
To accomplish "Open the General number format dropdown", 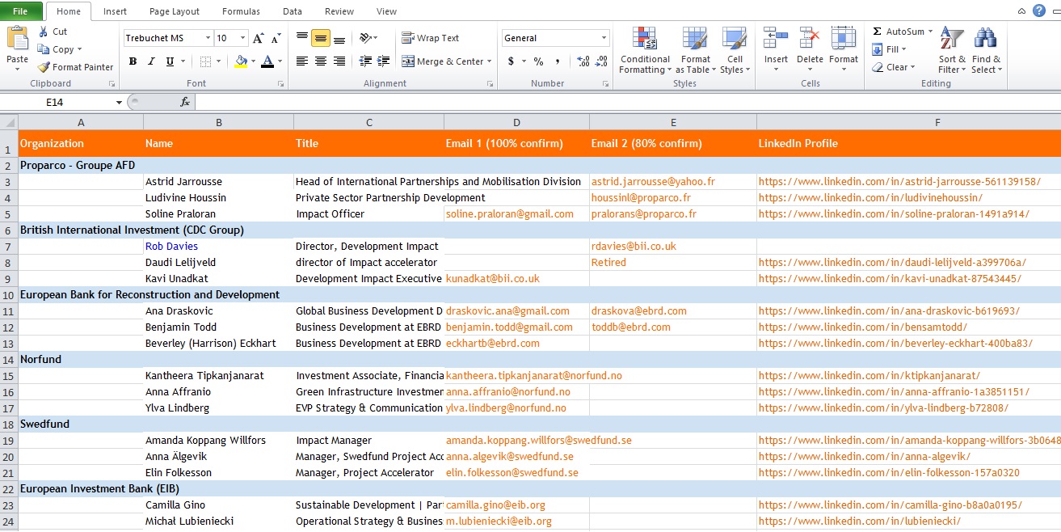I will [x=604, y=38].
